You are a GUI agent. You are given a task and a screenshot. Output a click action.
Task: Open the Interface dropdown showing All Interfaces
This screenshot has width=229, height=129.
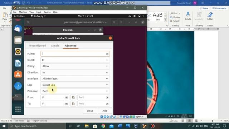75,78
